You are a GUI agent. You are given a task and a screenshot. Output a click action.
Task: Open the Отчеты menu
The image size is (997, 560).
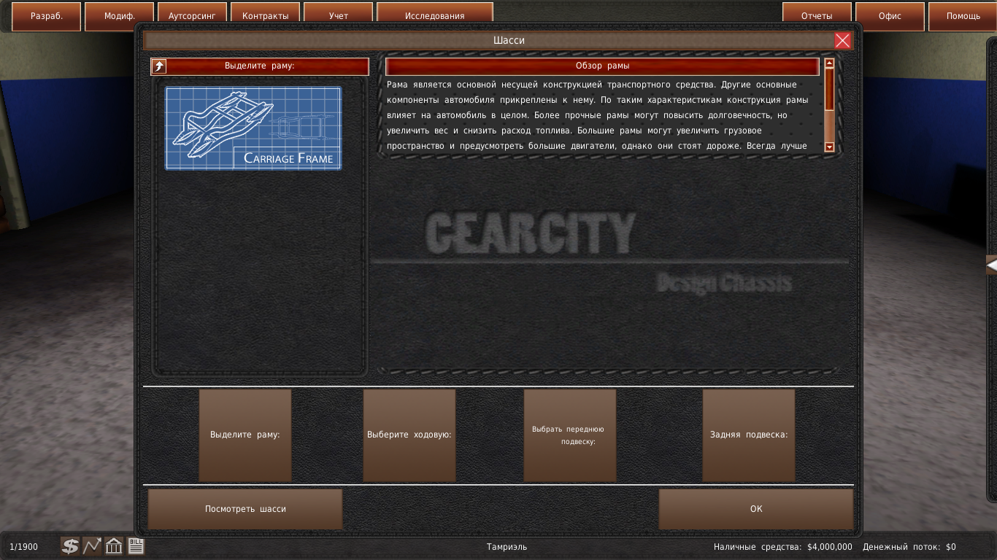(817, 16)
